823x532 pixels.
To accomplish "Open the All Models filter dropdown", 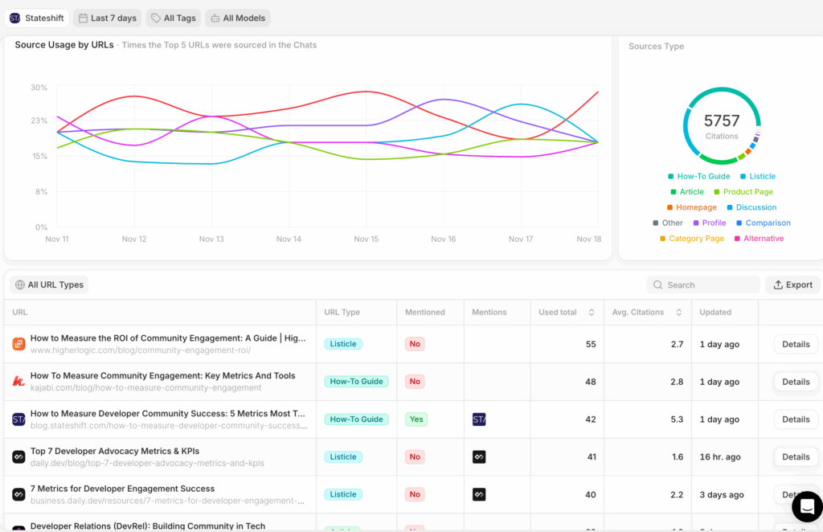I will click(237, 18).
